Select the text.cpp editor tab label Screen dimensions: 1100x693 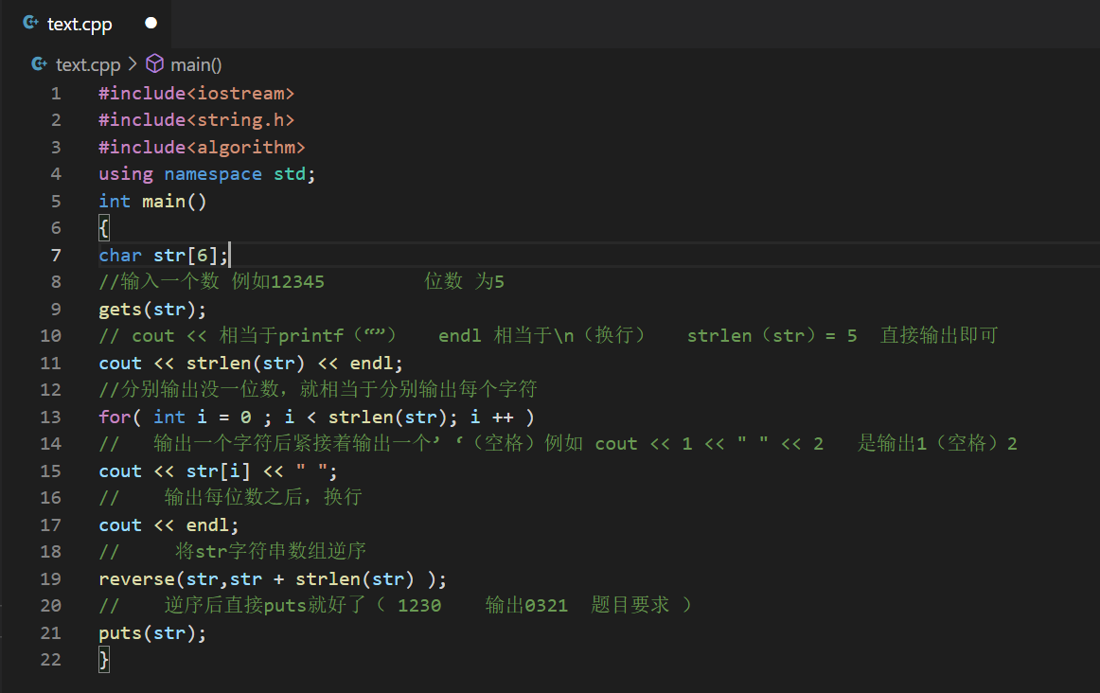tap(80, 25)
